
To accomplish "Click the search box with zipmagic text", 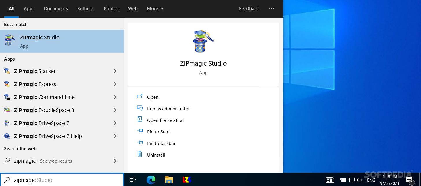I will tap(62, 180).
